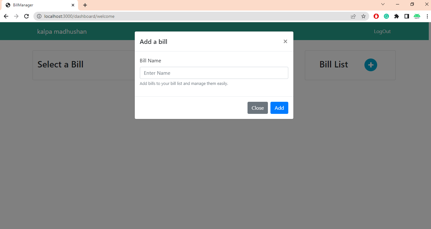
Task: Click the Enter Name input field
Action: (x=214, y=73)
